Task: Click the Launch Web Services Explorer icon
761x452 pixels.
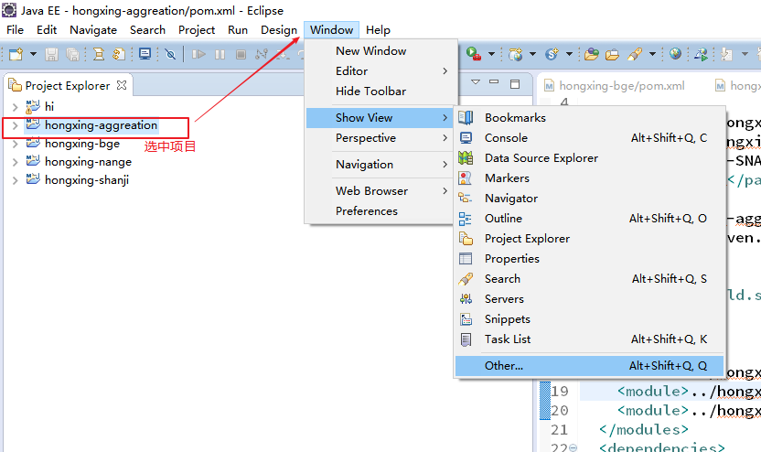Action: [701, 54]
